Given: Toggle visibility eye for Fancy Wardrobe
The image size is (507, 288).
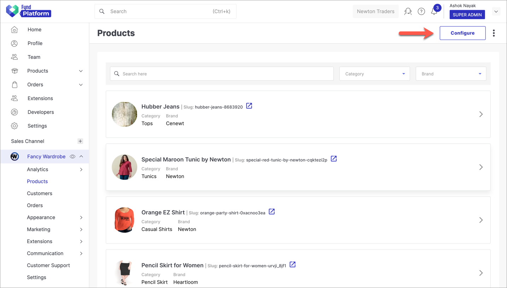Looking at the screenshot, I should [72, 156].
